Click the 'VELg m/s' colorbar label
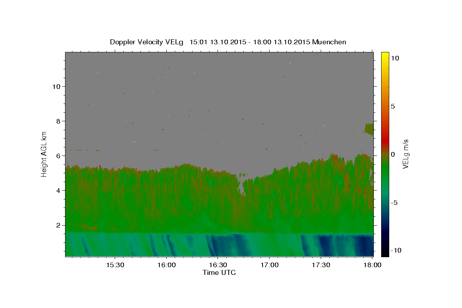Image resolution: width=462 pixels, height=308 pixels. coord(405,154)
